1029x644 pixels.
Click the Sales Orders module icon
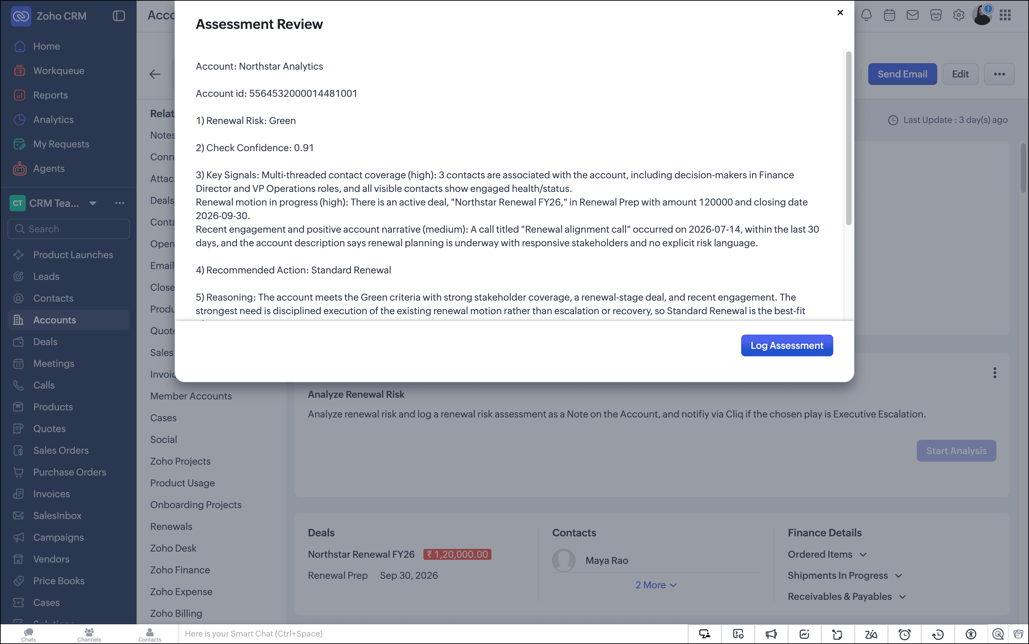tap(18, 450)
